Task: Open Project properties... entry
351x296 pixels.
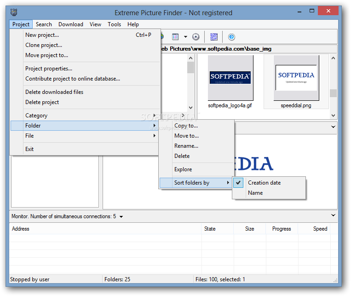Action: tap(85, 69)
